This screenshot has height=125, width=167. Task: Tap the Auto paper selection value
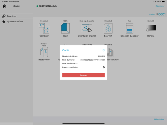(129, 21)
